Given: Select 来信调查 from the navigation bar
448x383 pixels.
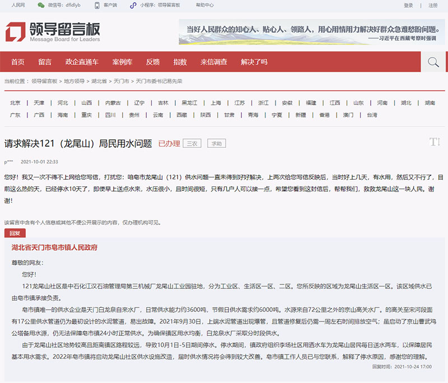Looking at the screenshot, I should (214, 62).
